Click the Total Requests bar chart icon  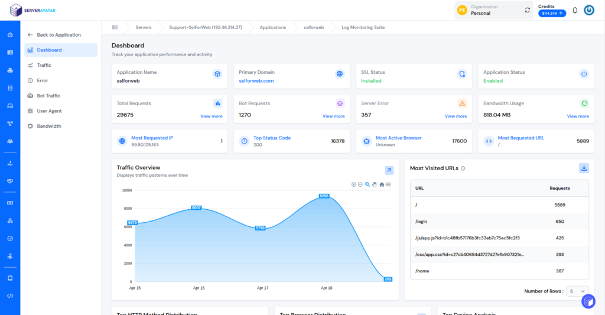click(x=217, y=103)
